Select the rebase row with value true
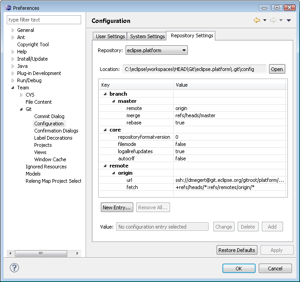The image size is (300, 282). [x=192, y=123]
